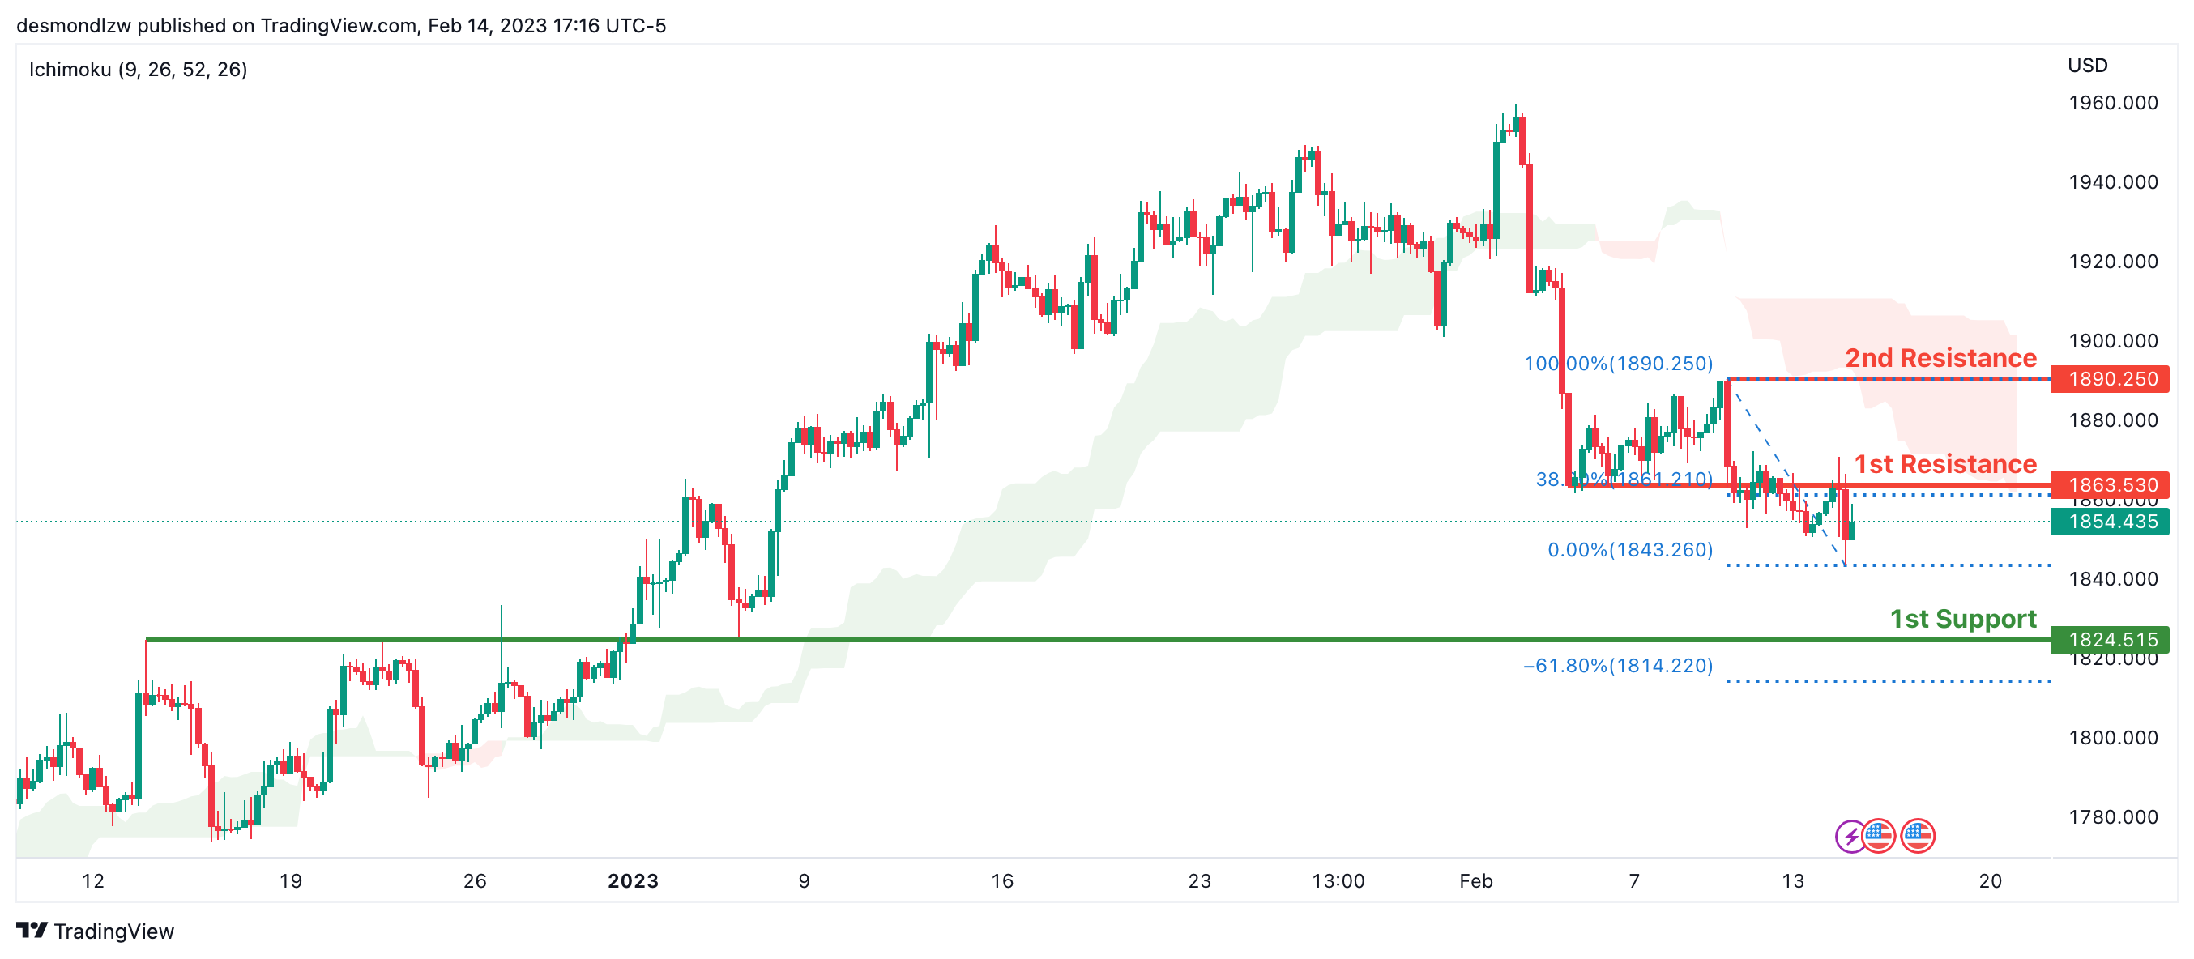Click the purple lightning bolt event icon
2194x959 pixels.
coord(1850,836)
